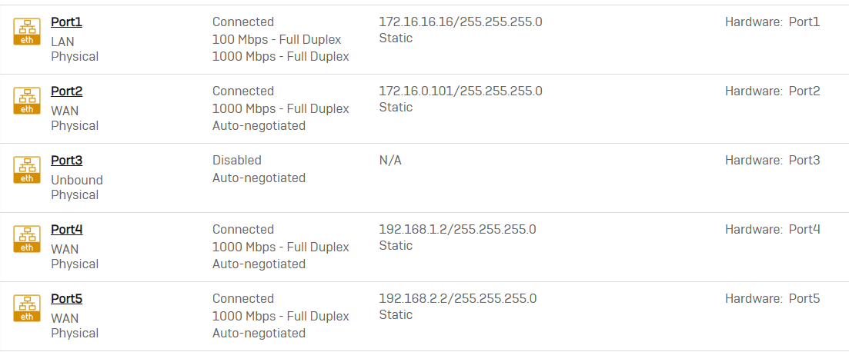Image resolution: width=849 pixels, height=352 pixels.
Task: Click the 100 Mbps - Full Duplex text
Action: point(276,39)
